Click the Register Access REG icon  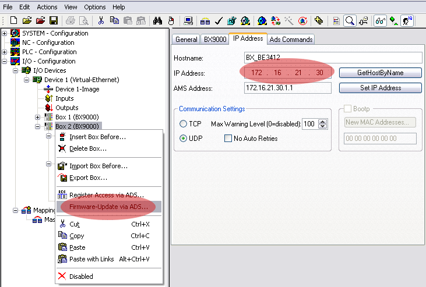point(62,194)
